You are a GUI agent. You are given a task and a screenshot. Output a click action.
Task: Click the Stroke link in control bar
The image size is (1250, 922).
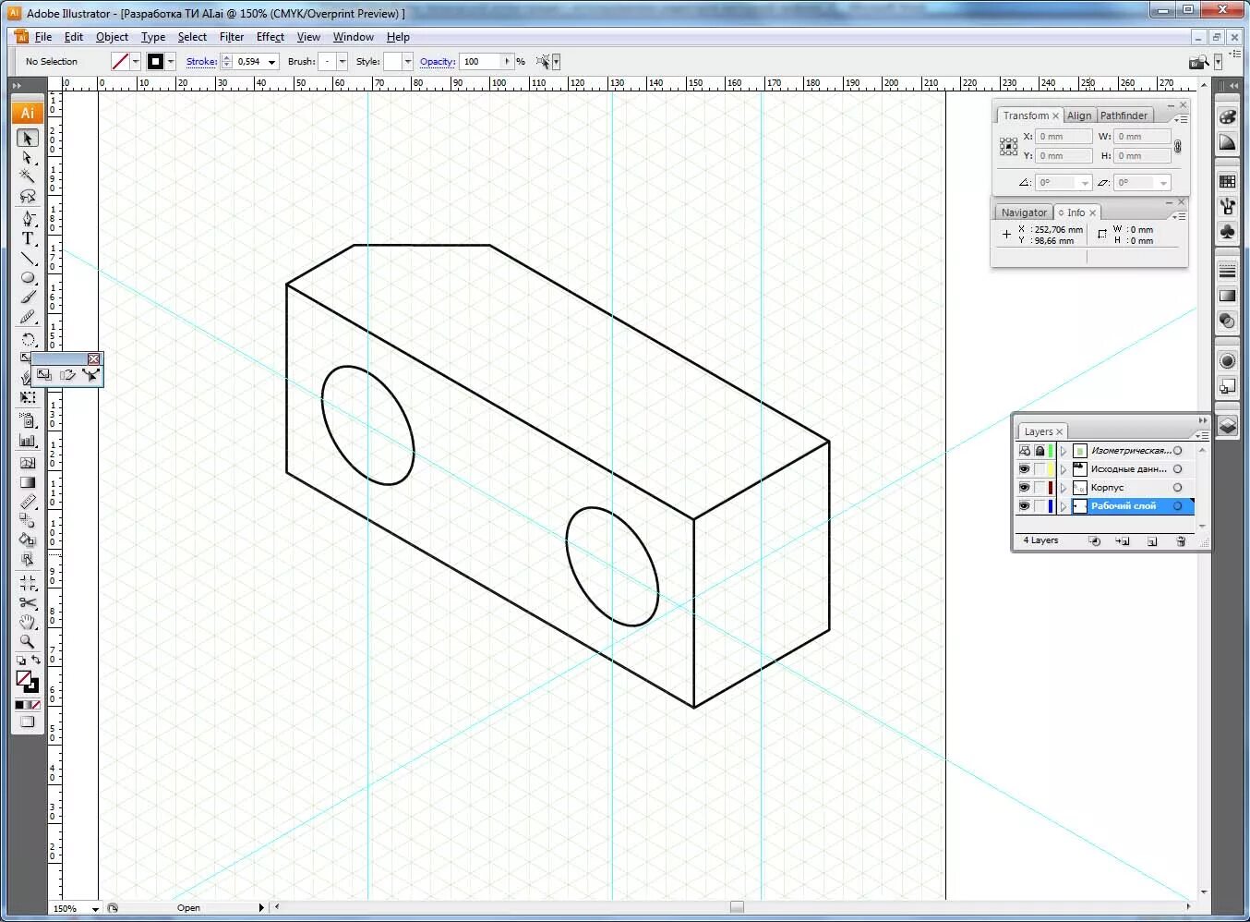click(x=201, y=62)
